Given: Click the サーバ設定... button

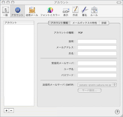Looking at the screenshot, I should point(89,90).
